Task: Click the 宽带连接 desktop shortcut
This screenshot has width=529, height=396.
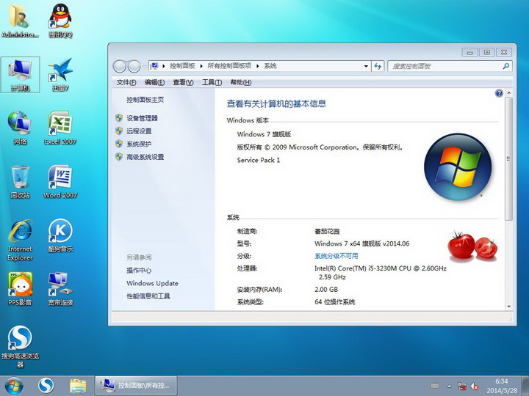Action: pos(60,285)
